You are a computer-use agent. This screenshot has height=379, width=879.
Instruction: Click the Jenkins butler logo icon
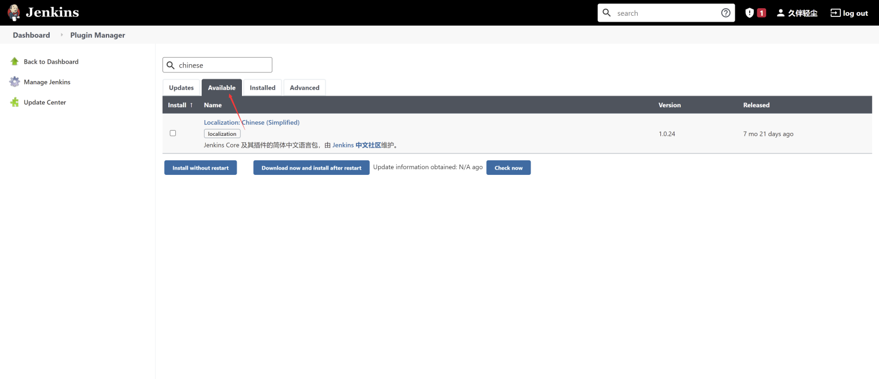click(x=13, y=12)
